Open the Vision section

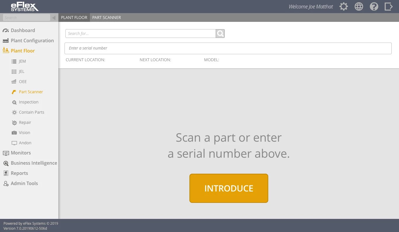coord(24,132)
